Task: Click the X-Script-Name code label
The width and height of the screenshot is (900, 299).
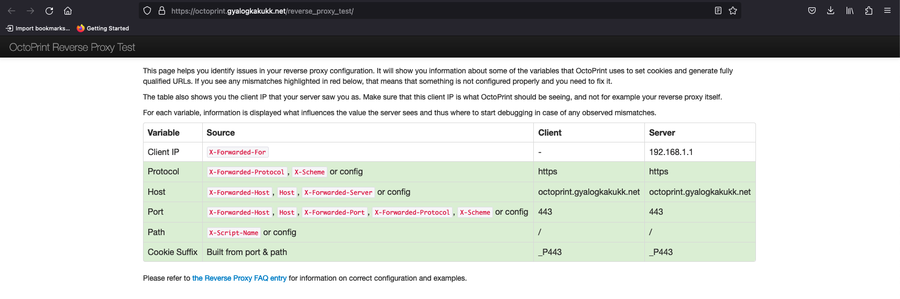Action: [x=234, y=233]
